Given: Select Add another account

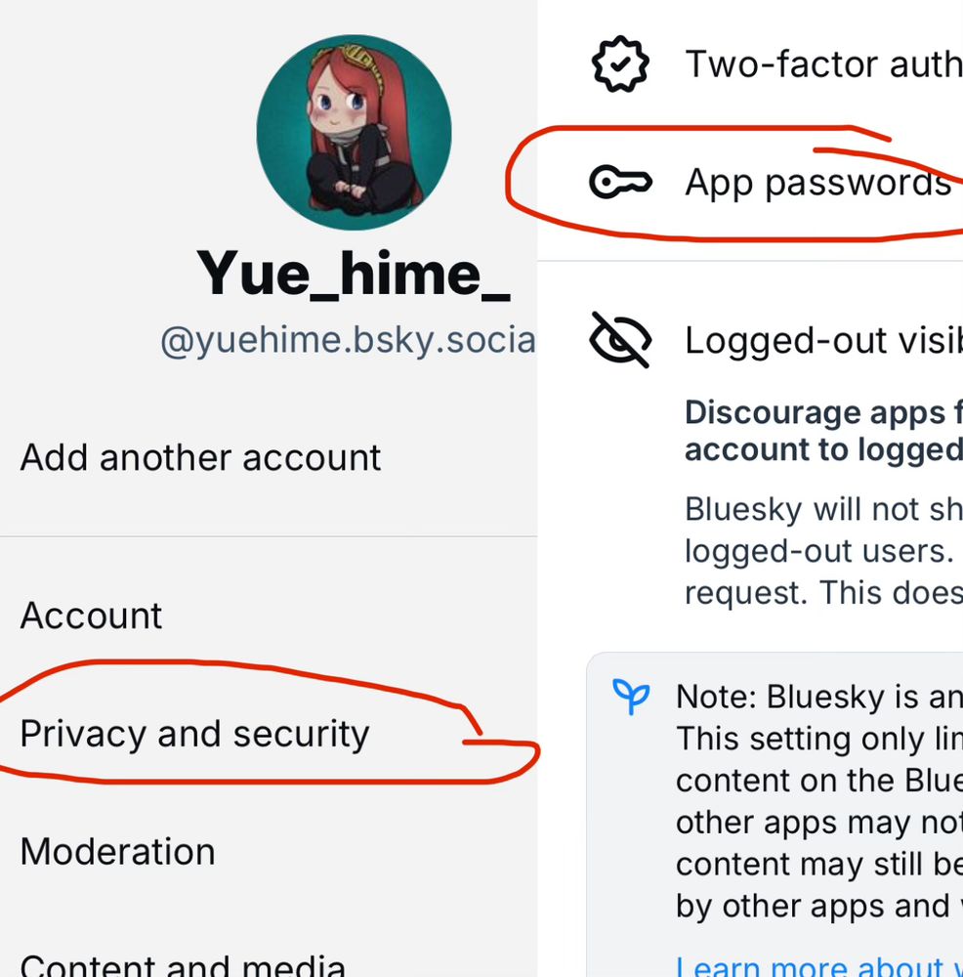Looking at the screenshot, I should point(200,457).
